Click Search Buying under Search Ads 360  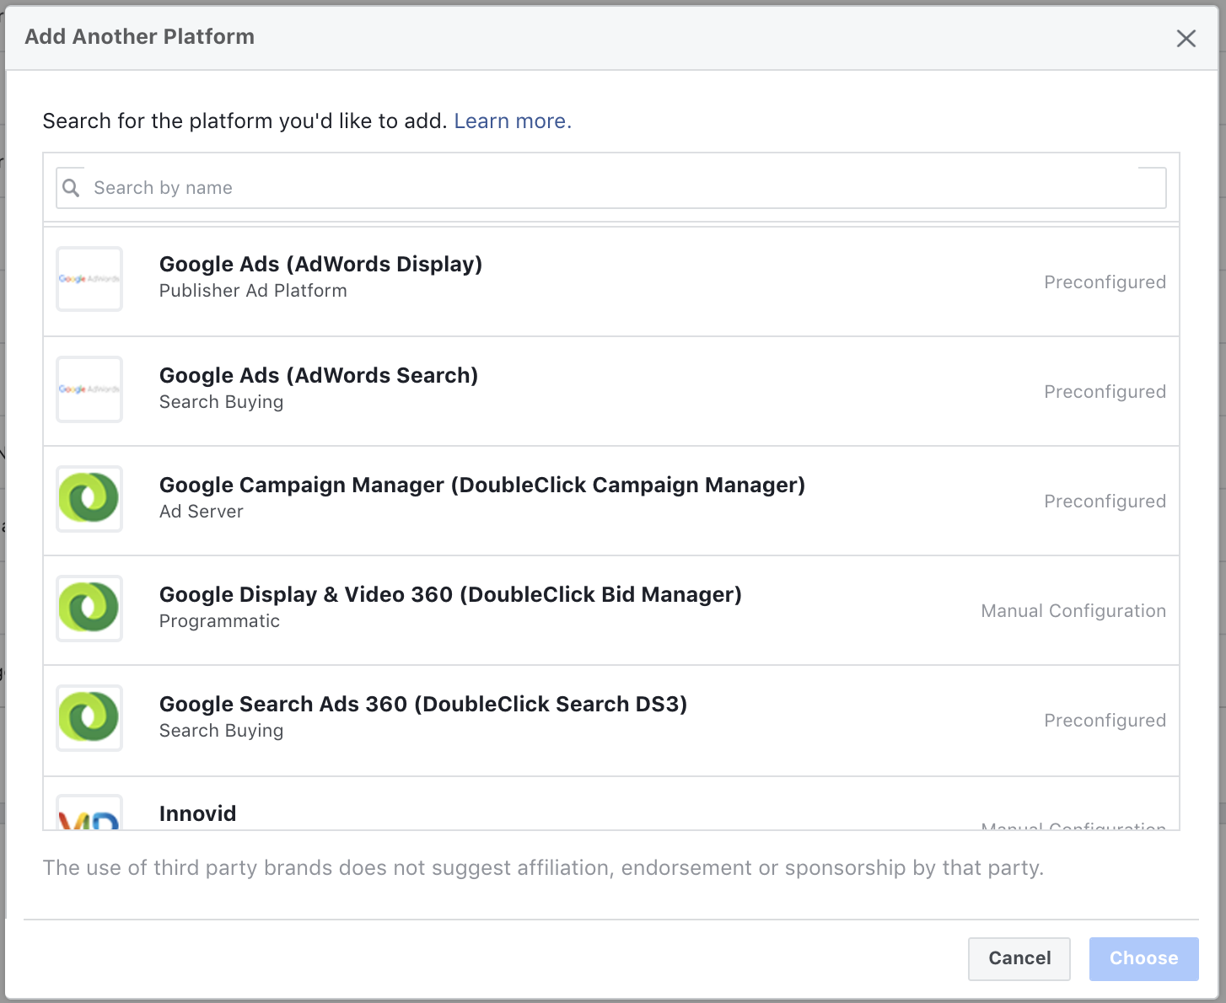221,731
